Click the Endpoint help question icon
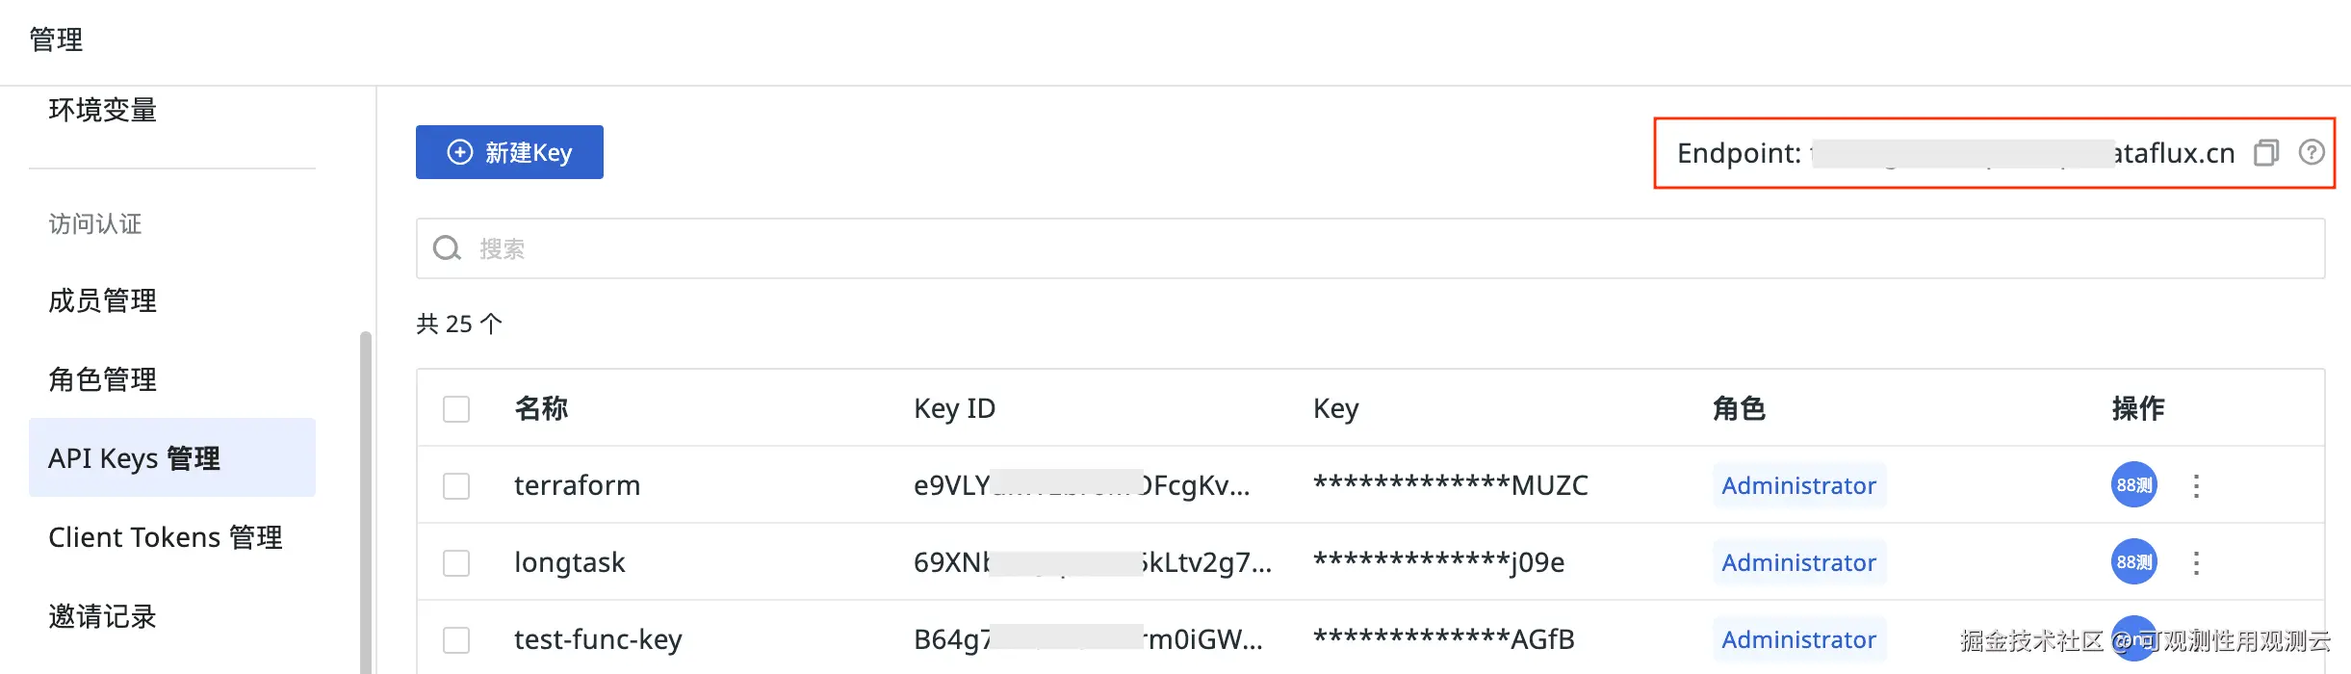Viewport: 2351px width, 674px height. (2312, 152)
